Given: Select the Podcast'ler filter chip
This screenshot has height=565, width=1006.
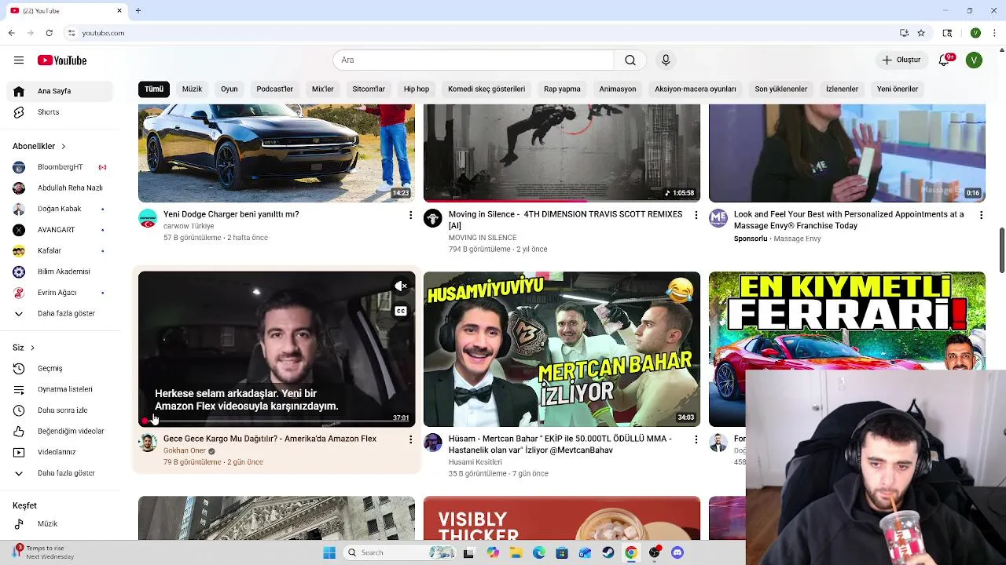Looking at the screenshot, I should point(274,89).
